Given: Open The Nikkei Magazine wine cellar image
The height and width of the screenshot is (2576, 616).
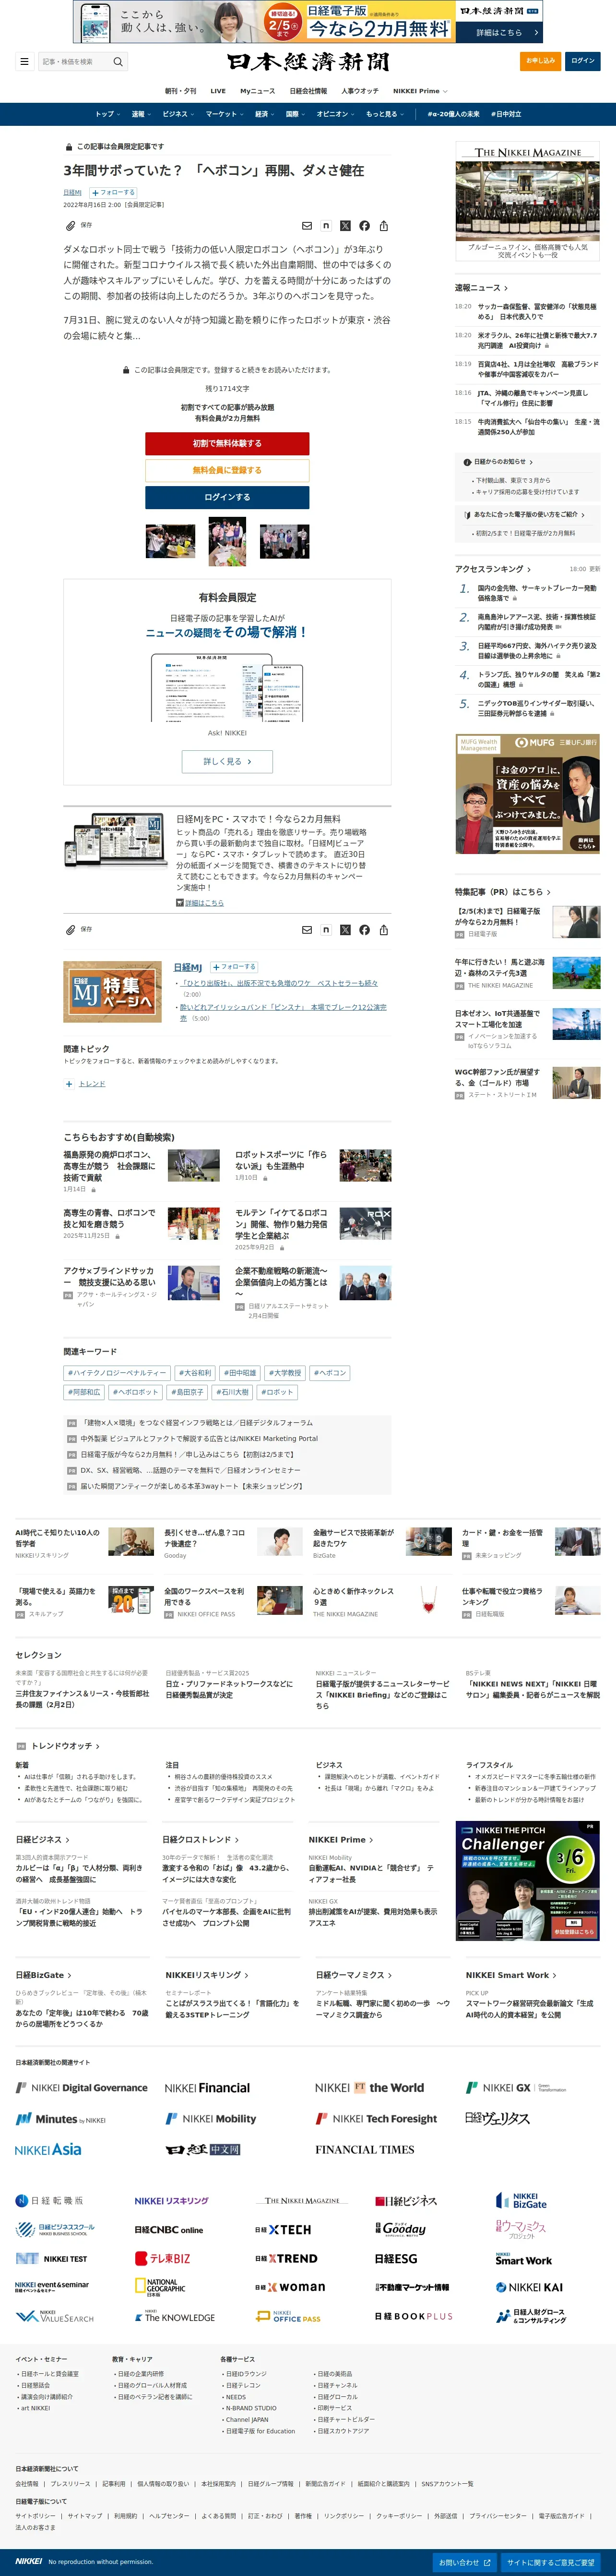Looking at the screenshot, I should tap(527, 200).
